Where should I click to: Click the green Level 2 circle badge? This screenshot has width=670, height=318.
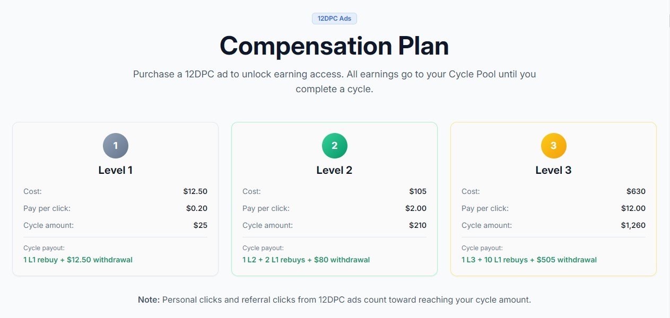pos(335,145)
